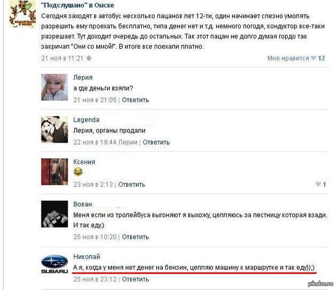Screen dimensions: 336x290
Task: Reply to Ксения's comment via Ответить
Action: (132, 185)
